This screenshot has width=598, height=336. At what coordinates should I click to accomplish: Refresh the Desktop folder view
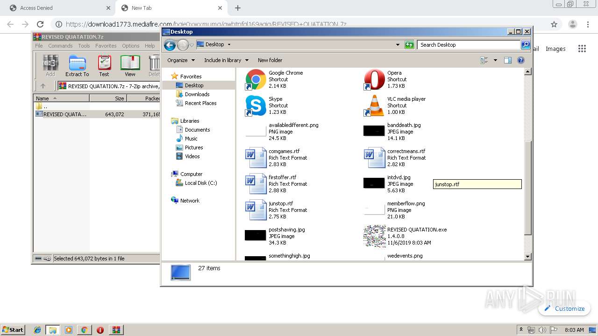[409, 45]
